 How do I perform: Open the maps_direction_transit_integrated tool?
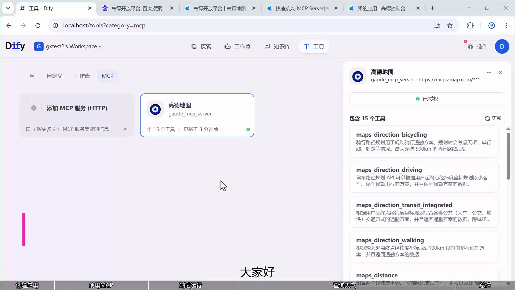point(424,212)
